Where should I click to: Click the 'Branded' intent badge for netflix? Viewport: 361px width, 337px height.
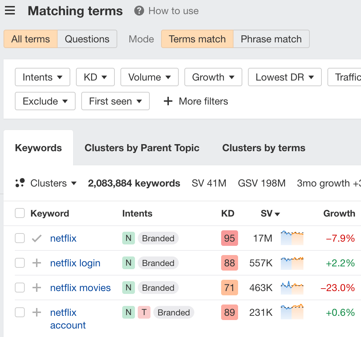(x=158, y=238)
